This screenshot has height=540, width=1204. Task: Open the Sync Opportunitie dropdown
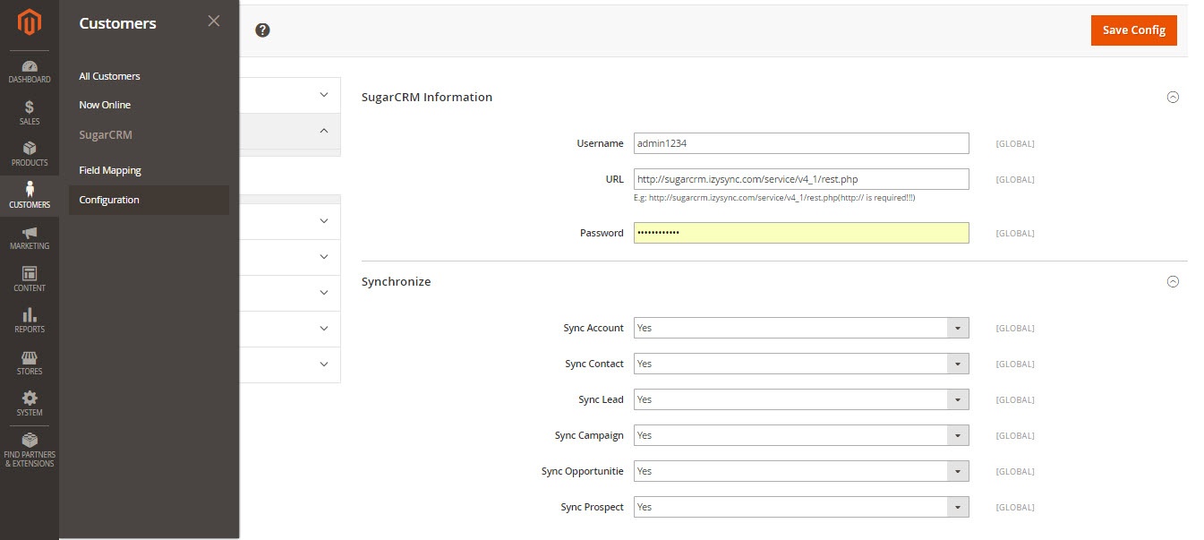click(801, 471)
